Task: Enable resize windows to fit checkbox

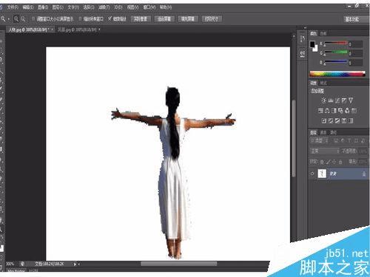Action: [33, 18]
